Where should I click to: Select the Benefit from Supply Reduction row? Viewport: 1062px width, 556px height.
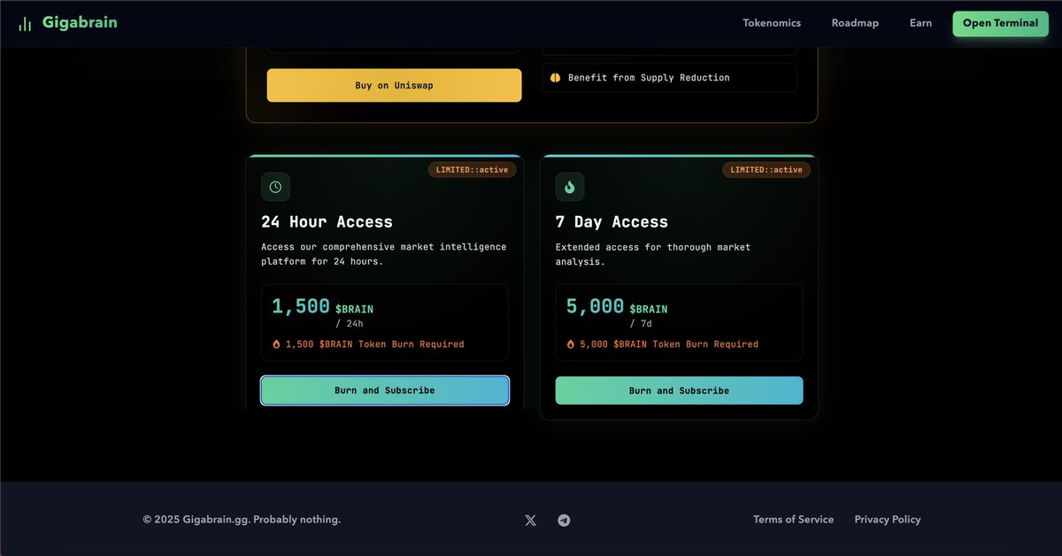(670, 78)
